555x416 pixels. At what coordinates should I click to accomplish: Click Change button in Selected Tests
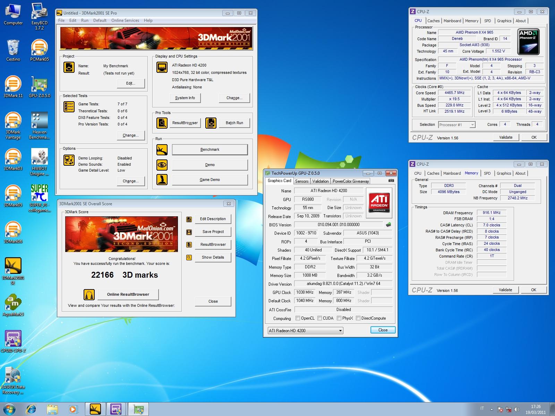130,136
